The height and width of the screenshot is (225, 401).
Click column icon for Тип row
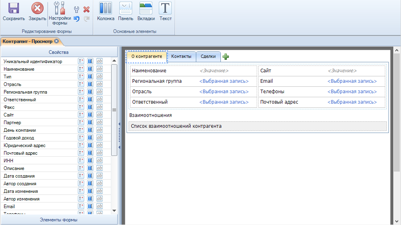tap(90, 76)
